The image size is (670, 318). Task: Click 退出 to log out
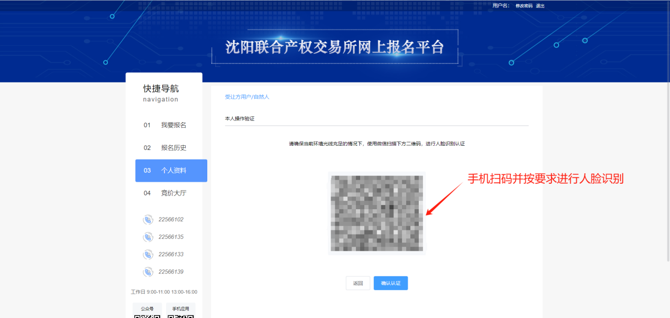pos(540,6)
